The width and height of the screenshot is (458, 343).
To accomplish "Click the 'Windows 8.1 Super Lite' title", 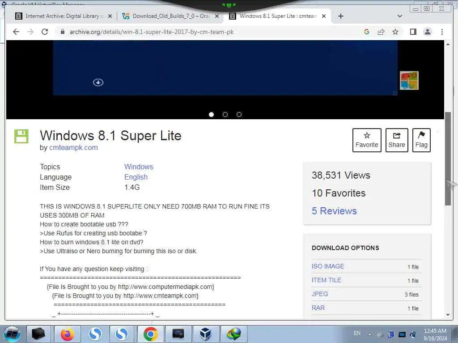I will (111, 136).
